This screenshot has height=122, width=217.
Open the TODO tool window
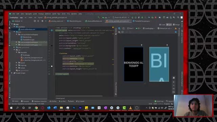(15, 101)
